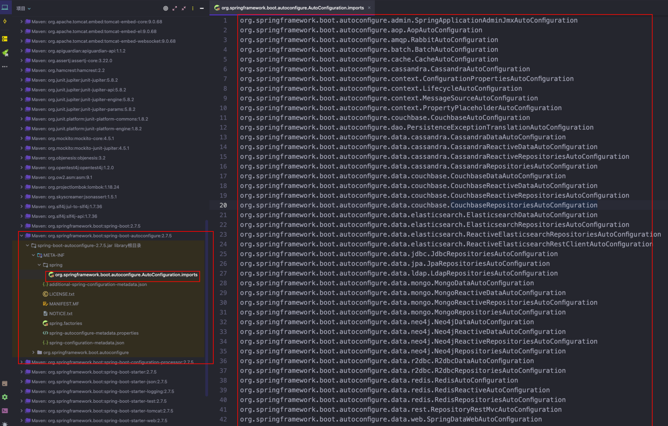Collapse the spring-boot-autoconfigure-2.7.5.jar node
Image resolution: width=668 pixels, height=426 pixels.
(x=27, y=245)
